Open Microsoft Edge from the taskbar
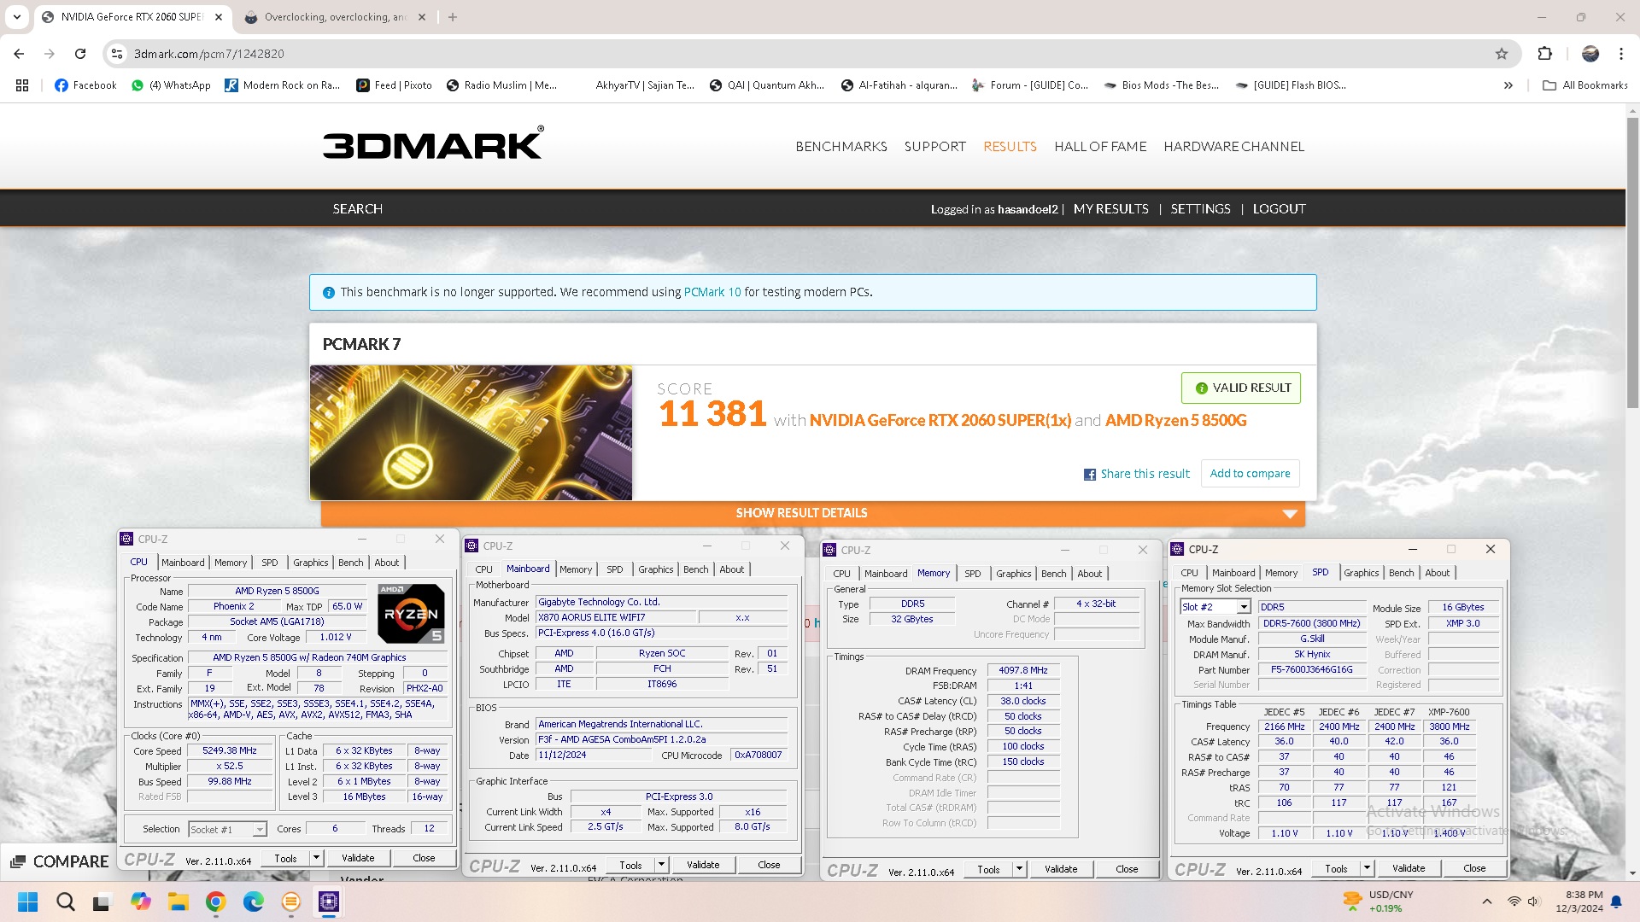The height and width of the screenshot is (922, 1640). 253,902
